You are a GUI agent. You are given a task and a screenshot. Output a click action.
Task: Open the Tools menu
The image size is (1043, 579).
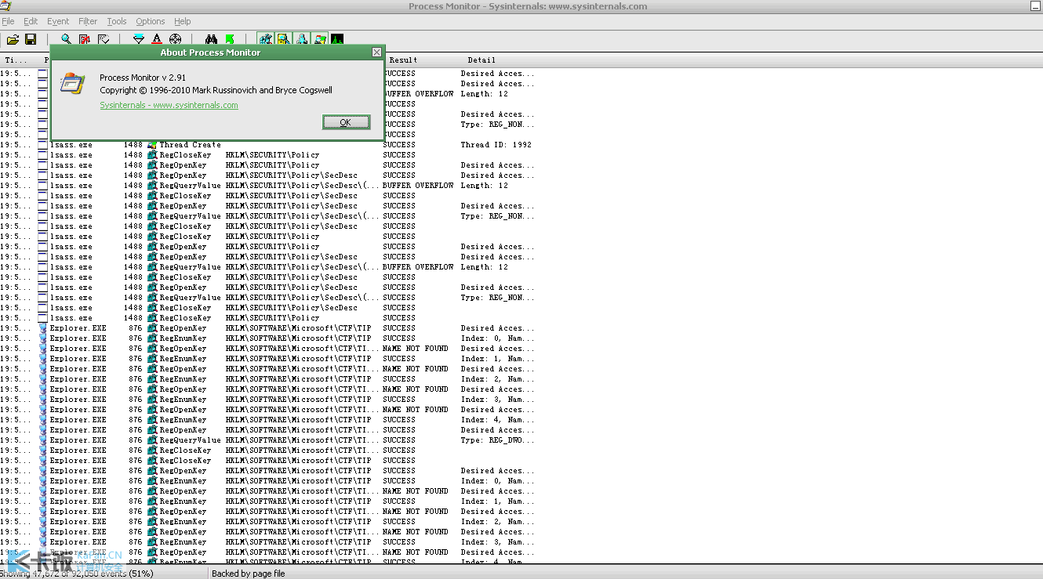(x=117, y=21)
